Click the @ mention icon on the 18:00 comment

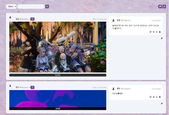point(151,97)
